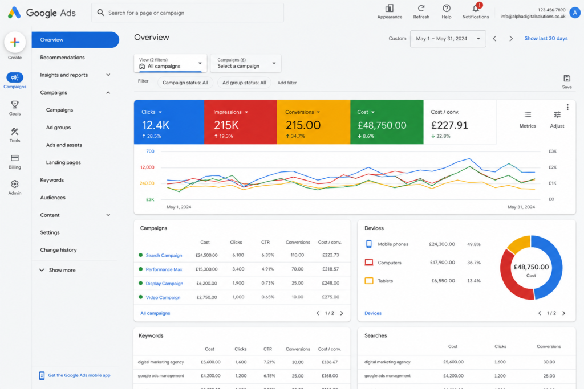Select Keywords in the side menu
The width and height of the screenshot is (584, 389).
click(x=52, y=180)
